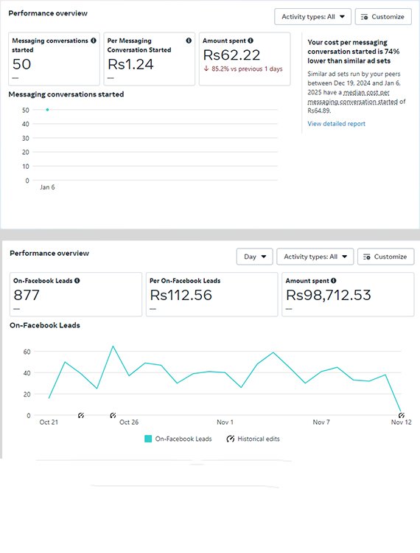
Task: Click historical edit marker near Oct 25
Action: tap(113, 415)
